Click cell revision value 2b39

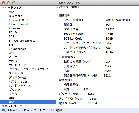tap(109, 52)
